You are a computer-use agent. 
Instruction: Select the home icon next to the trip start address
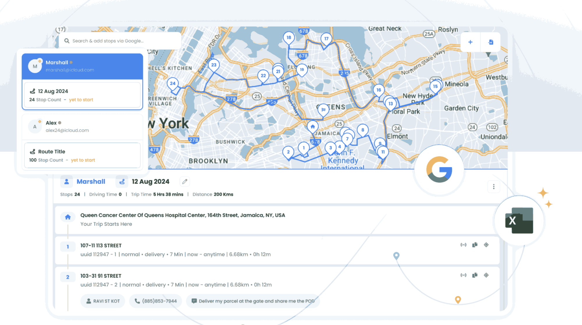pos(68,217)
